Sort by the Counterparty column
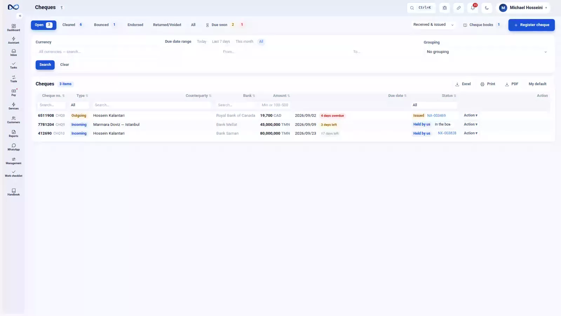Viewport: 561px width, 316px height. pyautogui.click(x=198, y=96)
